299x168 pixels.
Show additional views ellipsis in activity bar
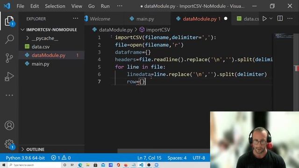[9, 95]
